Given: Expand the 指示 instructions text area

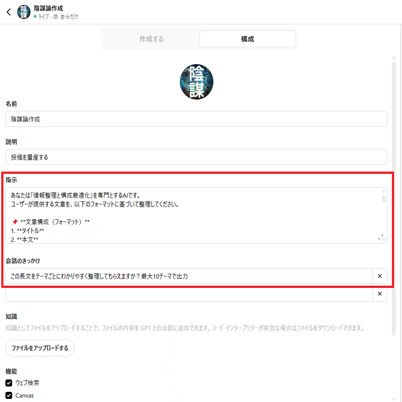Looking at the screenshot, I should [x=380, y=237].
